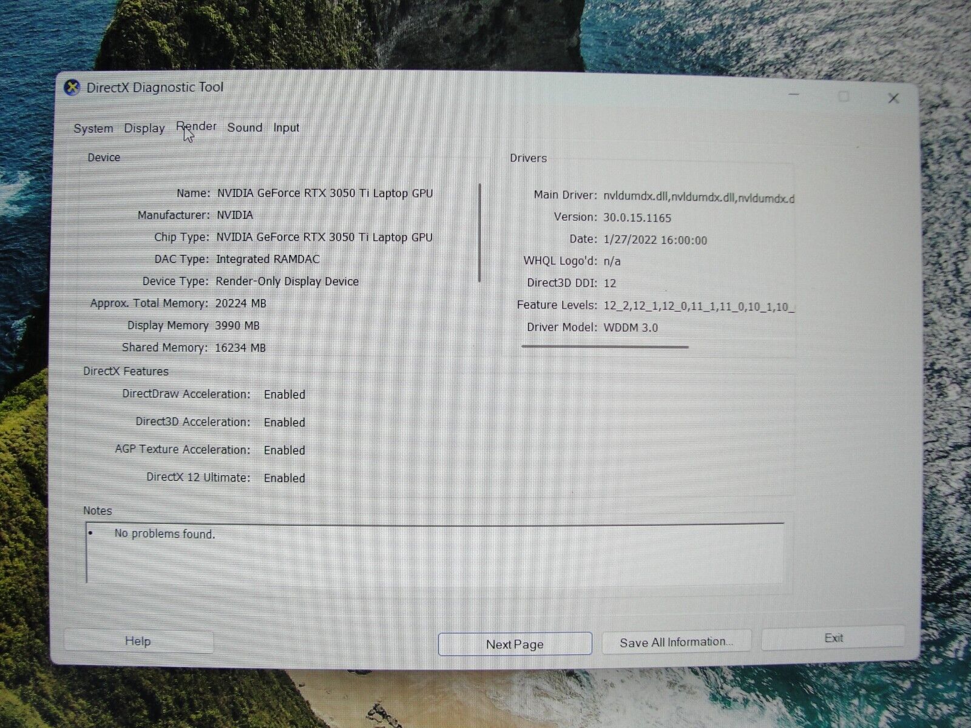Exit the diagnostic tool

[x=833, y=638]
